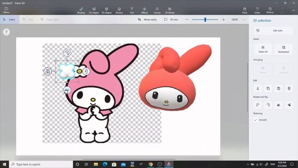Screen dimensions: 298x168
Task: Toggle Mixed reality mode
Action: pos(148,20)
